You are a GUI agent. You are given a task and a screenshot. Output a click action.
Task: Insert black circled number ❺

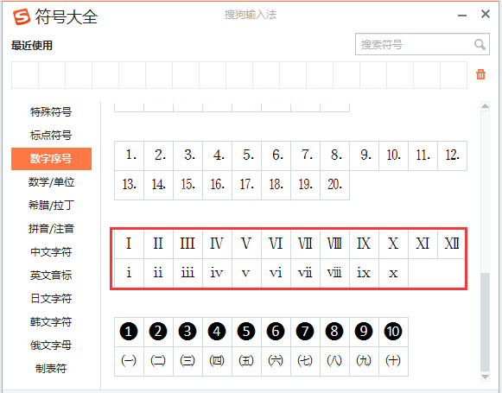246,332
